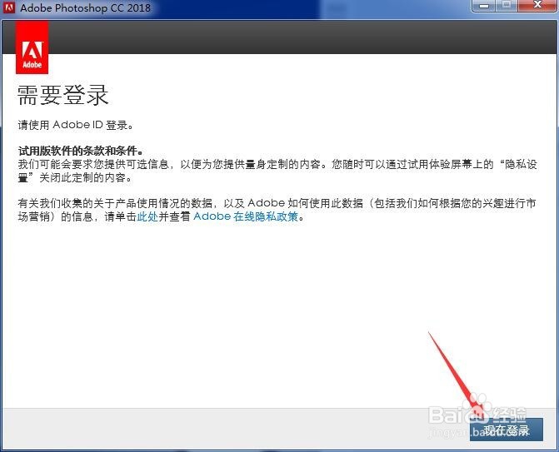This screenshot has width=559, height=452.
Task: Click the Adobe icon in title bar
Action: coord(9,7)
